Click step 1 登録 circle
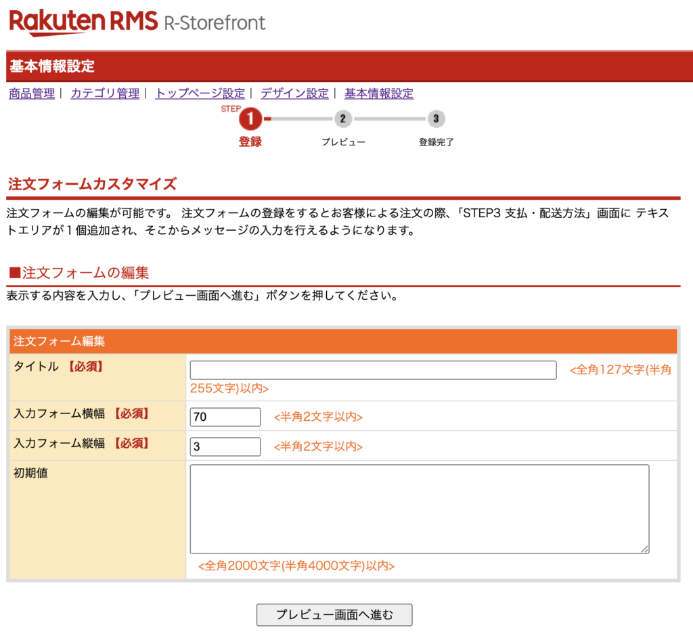The image size is (693, 636). (x=250, y=119)
